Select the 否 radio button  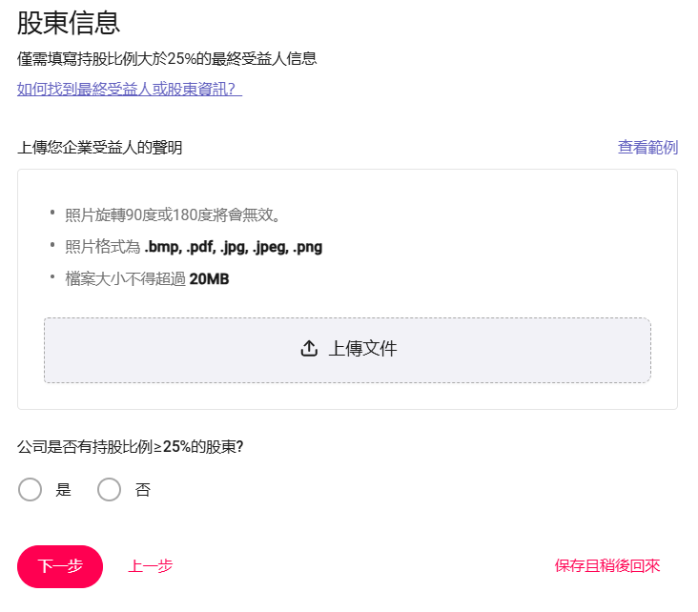pos(109,490)
